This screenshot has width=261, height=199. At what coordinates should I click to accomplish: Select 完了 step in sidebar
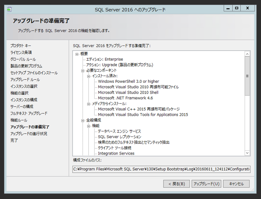(14, 140)
